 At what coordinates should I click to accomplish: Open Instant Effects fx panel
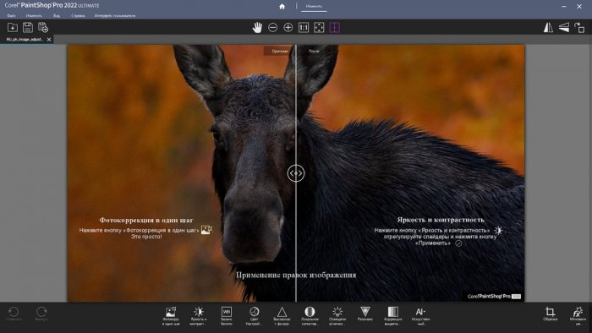578,316
